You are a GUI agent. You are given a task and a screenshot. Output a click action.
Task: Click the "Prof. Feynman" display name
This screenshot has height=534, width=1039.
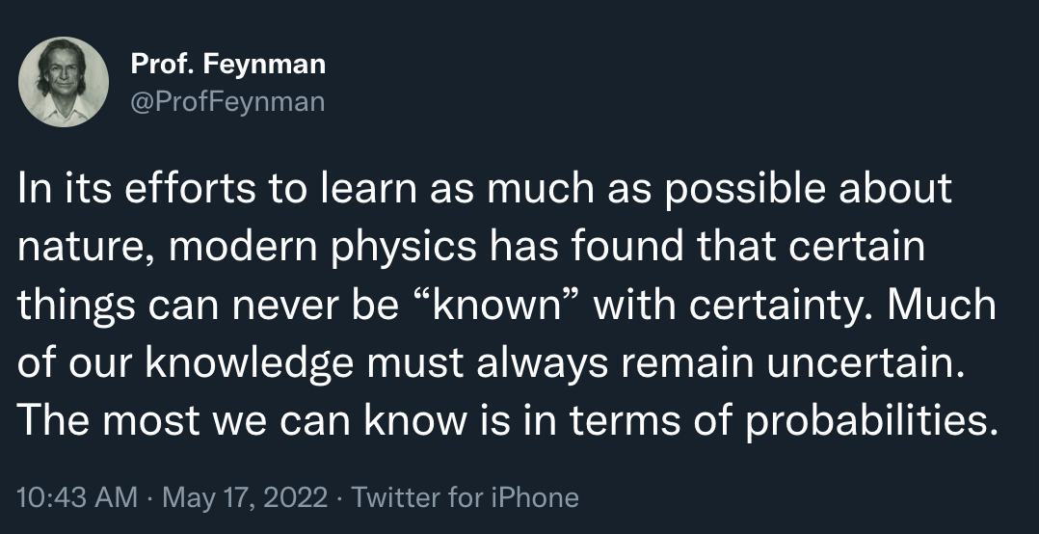(228, 65)
